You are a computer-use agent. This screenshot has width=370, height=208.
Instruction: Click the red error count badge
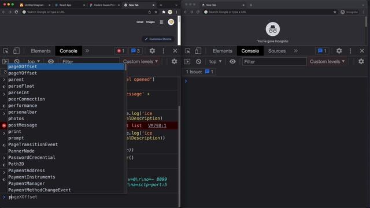click(121, 51)
